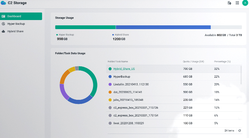This screenshot has width=249, height=138.
Task: Click the folder list vertical scrollbar
Action: [x=241, y=74]
